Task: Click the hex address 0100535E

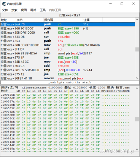Action: [x=8, y=95]
